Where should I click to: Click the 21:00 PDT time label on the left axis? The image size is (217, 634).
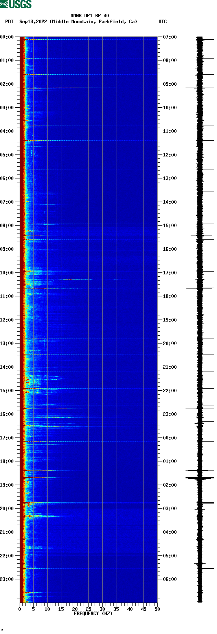tap(7, 532)
